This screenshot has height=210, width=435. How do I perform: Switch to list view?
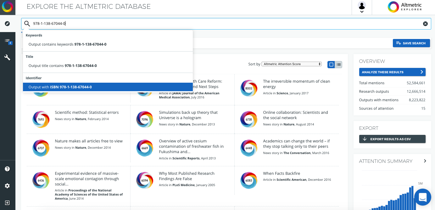point(339,64)
